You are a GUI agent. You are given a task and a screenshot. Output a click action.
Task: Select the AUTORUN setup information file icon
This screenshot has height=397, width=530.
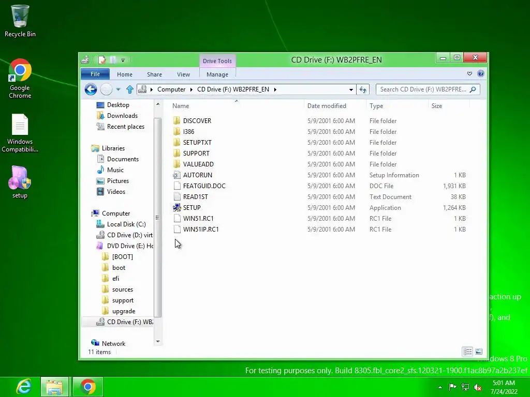pos(176,175)
